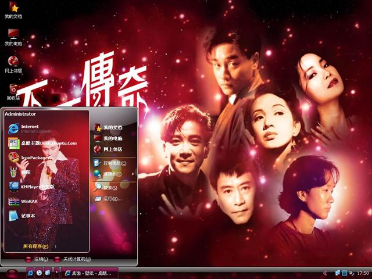The image size is (372, 279).
Task: Expand 所有程序(P) all programs list
Action: point(36,246)
